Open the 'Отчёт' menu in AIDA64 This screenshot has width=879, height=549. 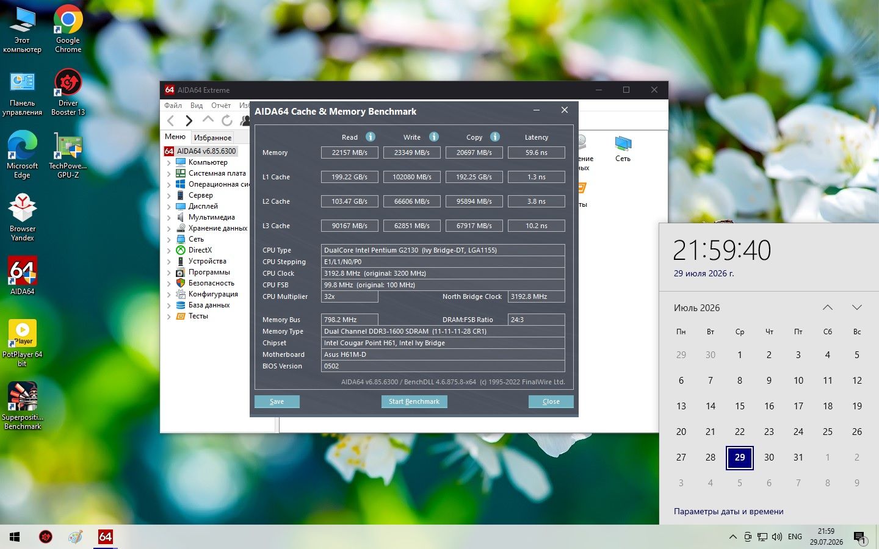click(x=221, y=106)
